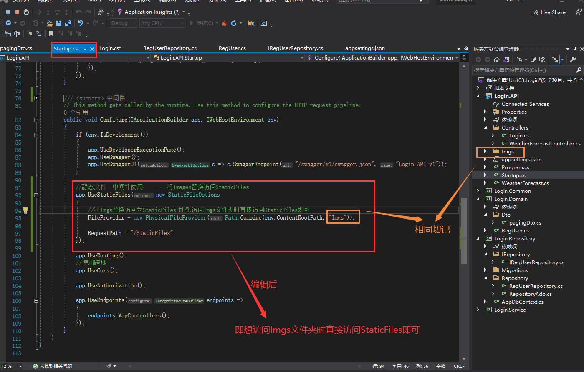Stop debugging with the red square
The image size is (584, 372).
tap(17, 12)
